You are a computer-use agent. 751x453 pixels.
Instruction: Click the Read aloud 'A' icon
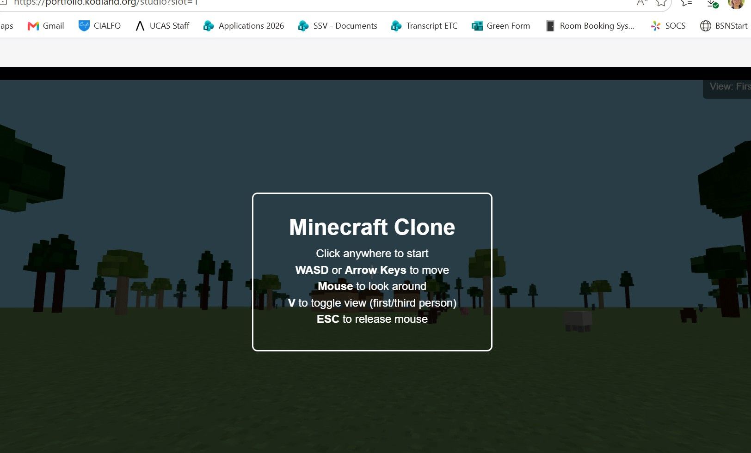tap(642, 3)
